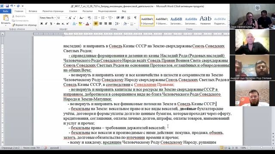Undo the last action

point(12,6)
